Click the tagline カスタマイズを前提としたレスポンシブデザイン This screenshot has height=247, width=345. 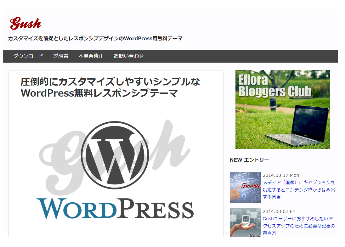click(95, 38)
